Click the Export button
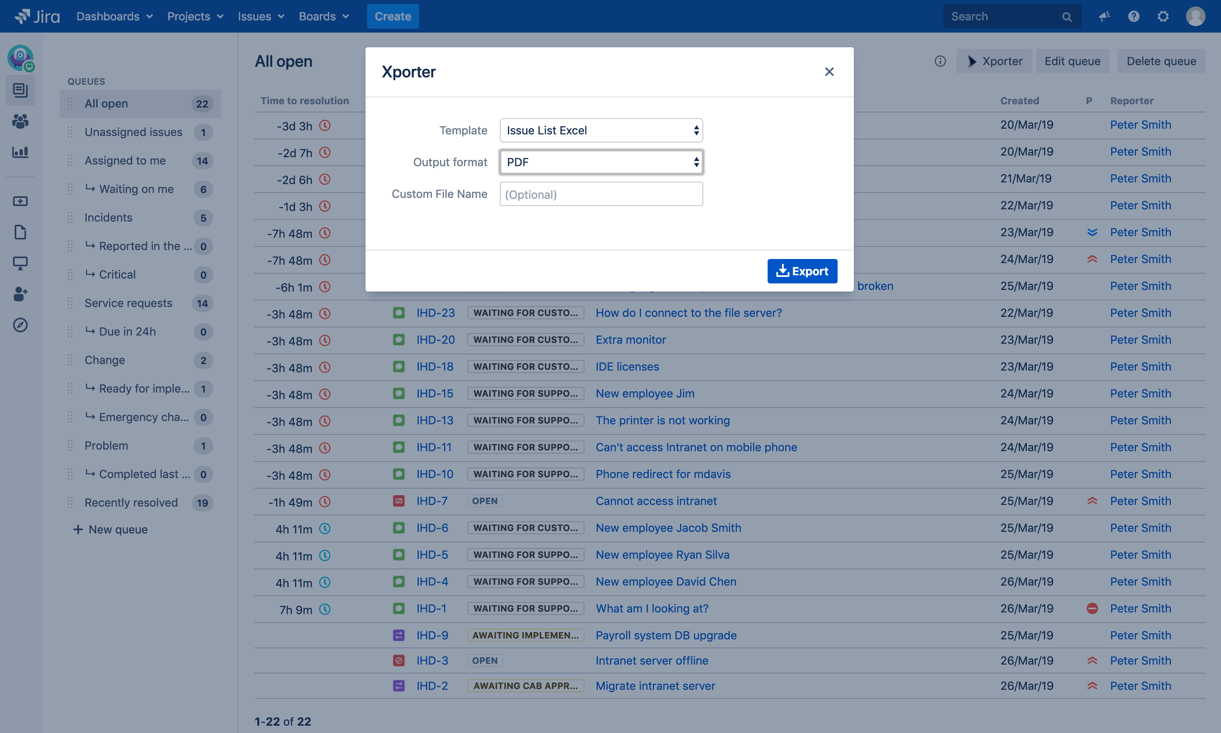 pos(801,271)
